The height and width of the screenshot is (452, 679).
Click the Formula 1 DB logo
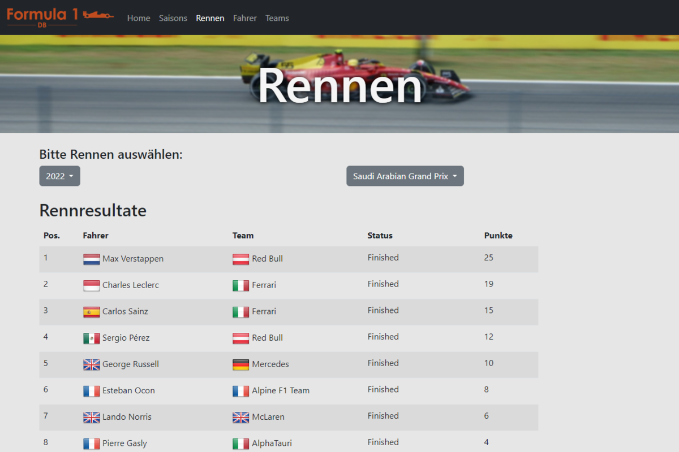pyautogui.click(x=60, y=16)
